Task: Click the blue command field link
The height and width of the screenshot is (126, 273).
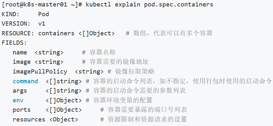Action: point(25,81)
